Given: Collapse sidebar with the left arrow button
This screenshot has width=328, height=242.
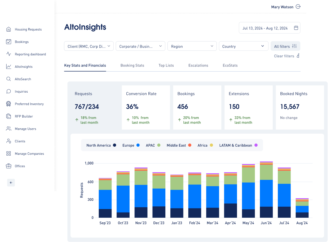Looking at the screenshot, I should 11,183.
